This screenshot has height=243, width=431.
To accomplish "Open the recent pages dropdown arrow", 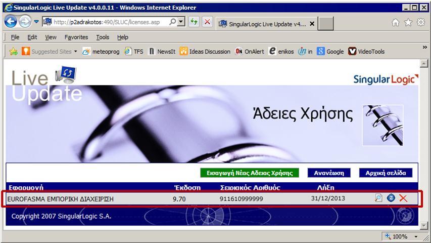I will point(36,21).
